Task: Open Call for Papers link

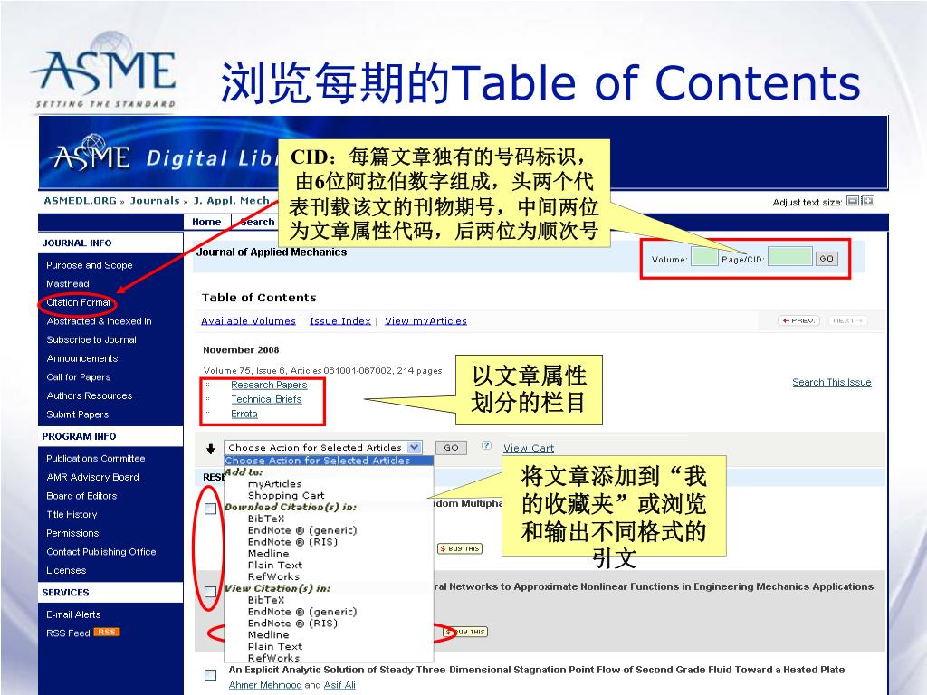Action: 79,377
